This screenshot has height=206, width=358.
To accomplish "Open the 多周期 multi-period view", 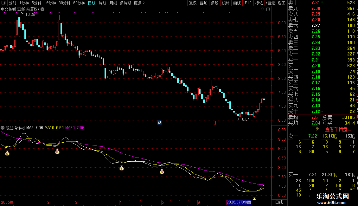I will (125, 3).
